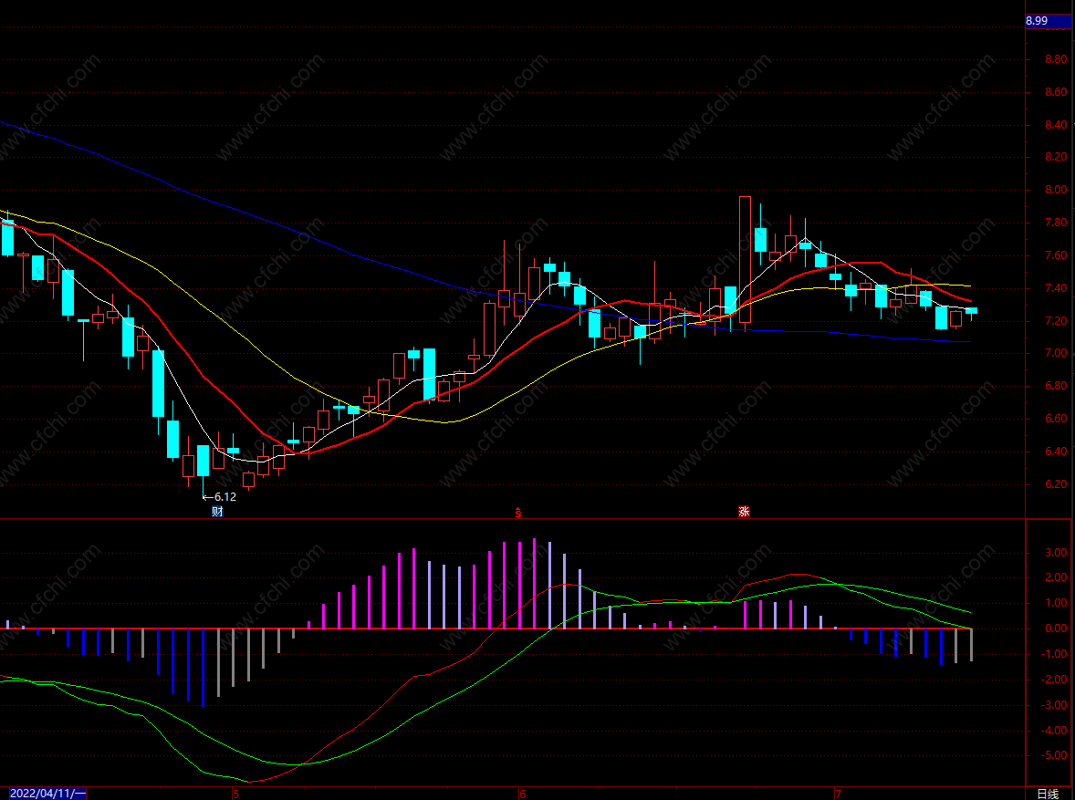
Task: Click month marker 5 on time axis
Action: tap(235, 794)
